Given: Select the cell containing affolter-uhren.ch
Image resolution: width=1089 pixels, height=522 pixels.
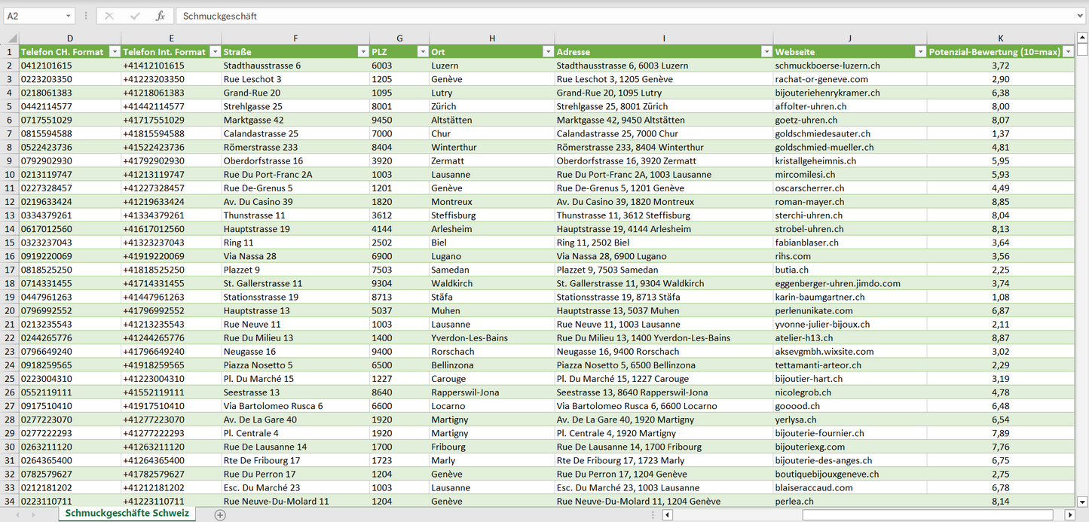Looking at the screenshot, I should [x=810, y=106].
